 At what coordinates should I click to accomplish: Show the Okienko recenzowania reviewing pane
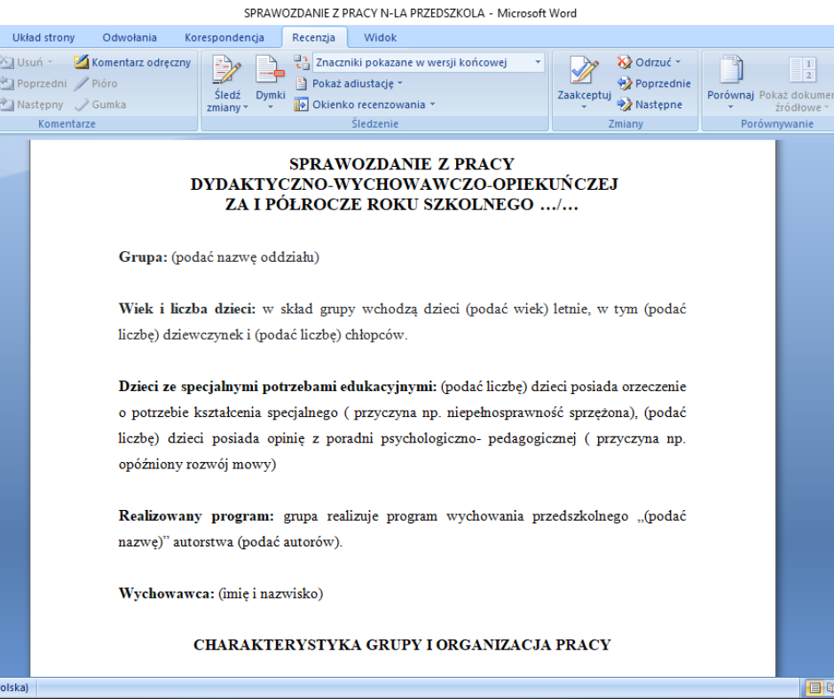365,105
